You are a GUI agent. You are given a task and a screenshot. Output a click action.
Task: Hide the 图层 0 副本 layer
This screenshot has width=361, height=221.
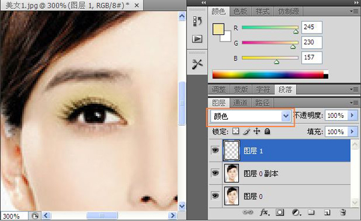(x=215, y=173)
